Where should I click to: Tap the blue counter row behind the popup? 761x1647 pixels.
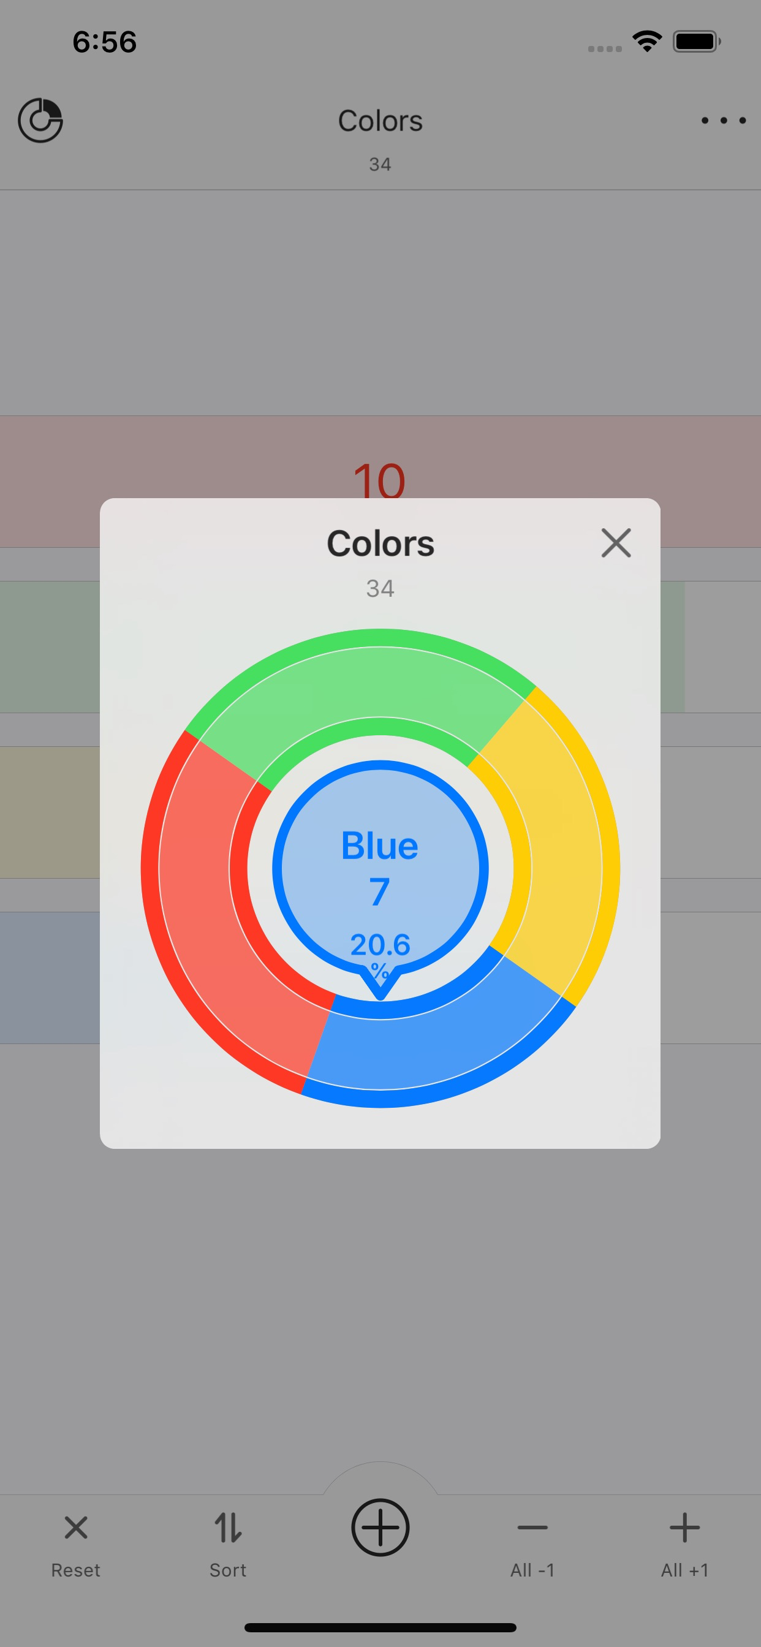[50, 977]
